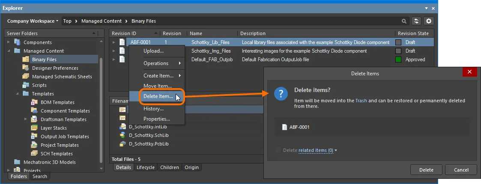
Task: Click the Project Templates icon
Action: [35, 145]
